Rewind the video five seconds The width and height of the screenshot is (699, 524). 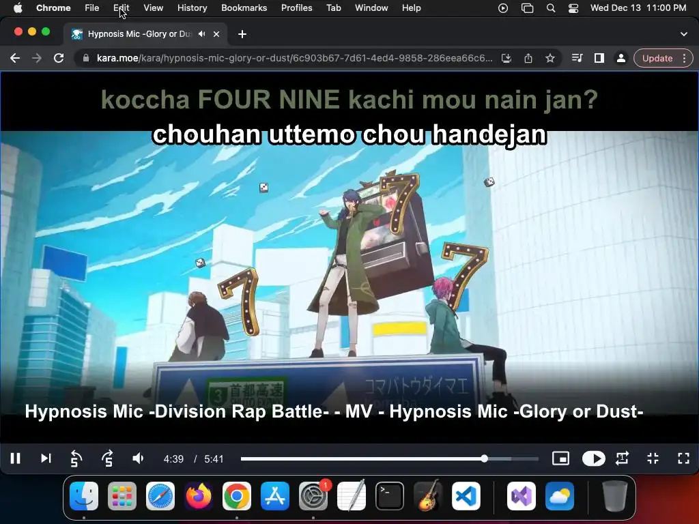coord(76,458)
